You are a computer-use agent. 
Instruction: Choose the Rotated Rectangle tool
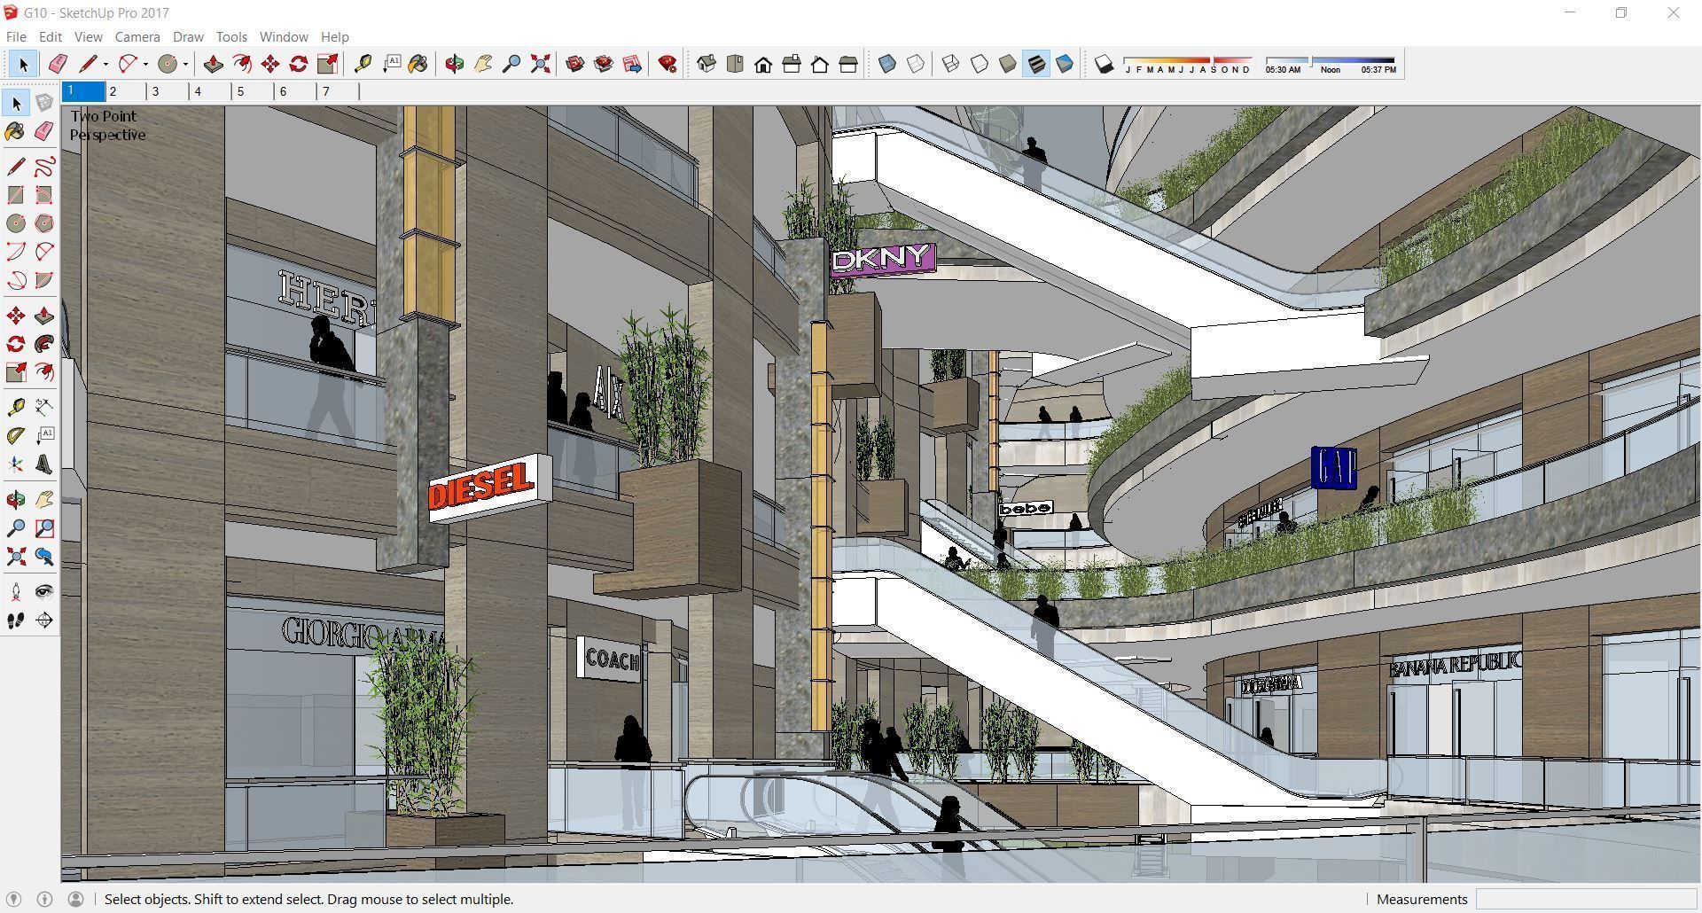tap(44, 195)
